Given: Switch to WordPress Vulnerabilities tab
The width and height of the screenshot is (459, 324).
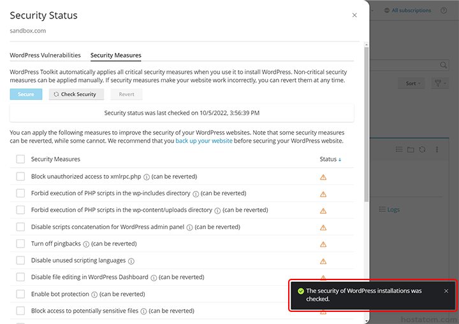Looking at the screenshot, I should point(45,55).
